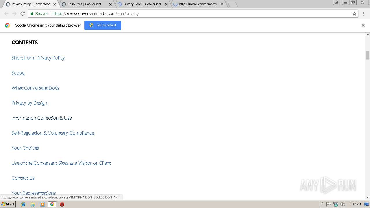Open Information Collection & Use link
Image resolution: width=370 pixels, height=208 pixels.
tap(42, 118)
